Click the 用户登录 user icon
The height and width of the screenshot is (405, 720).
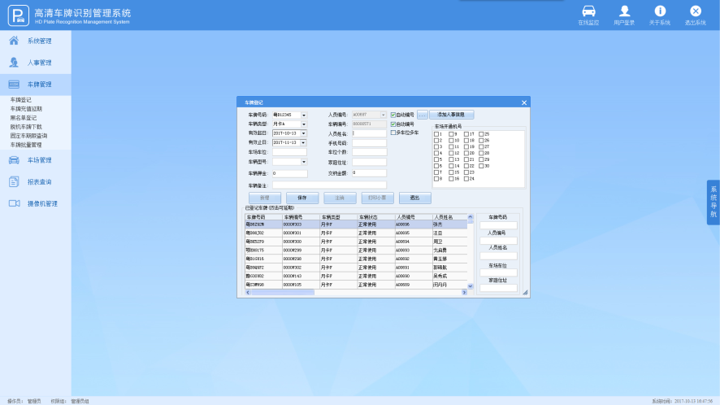(x=624, y=11)
